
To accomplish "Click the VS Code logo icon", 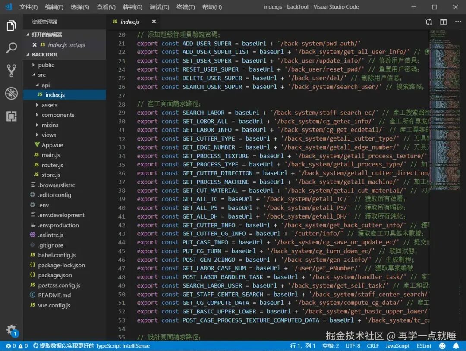I will tap(8, 7).
